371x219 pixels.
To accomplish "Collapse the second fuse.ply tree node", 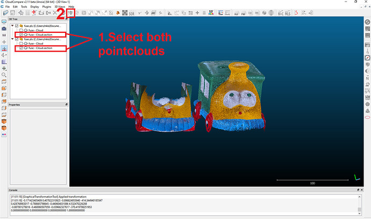I will click(x=12, y=39).
